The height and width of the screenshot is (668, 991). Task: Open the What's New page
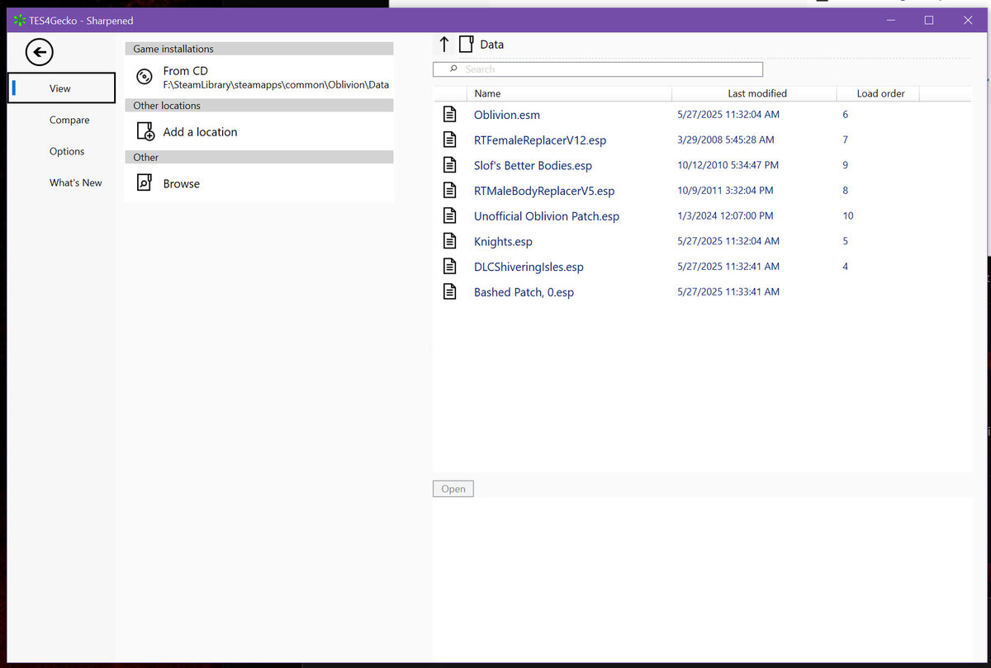(75, 182)
